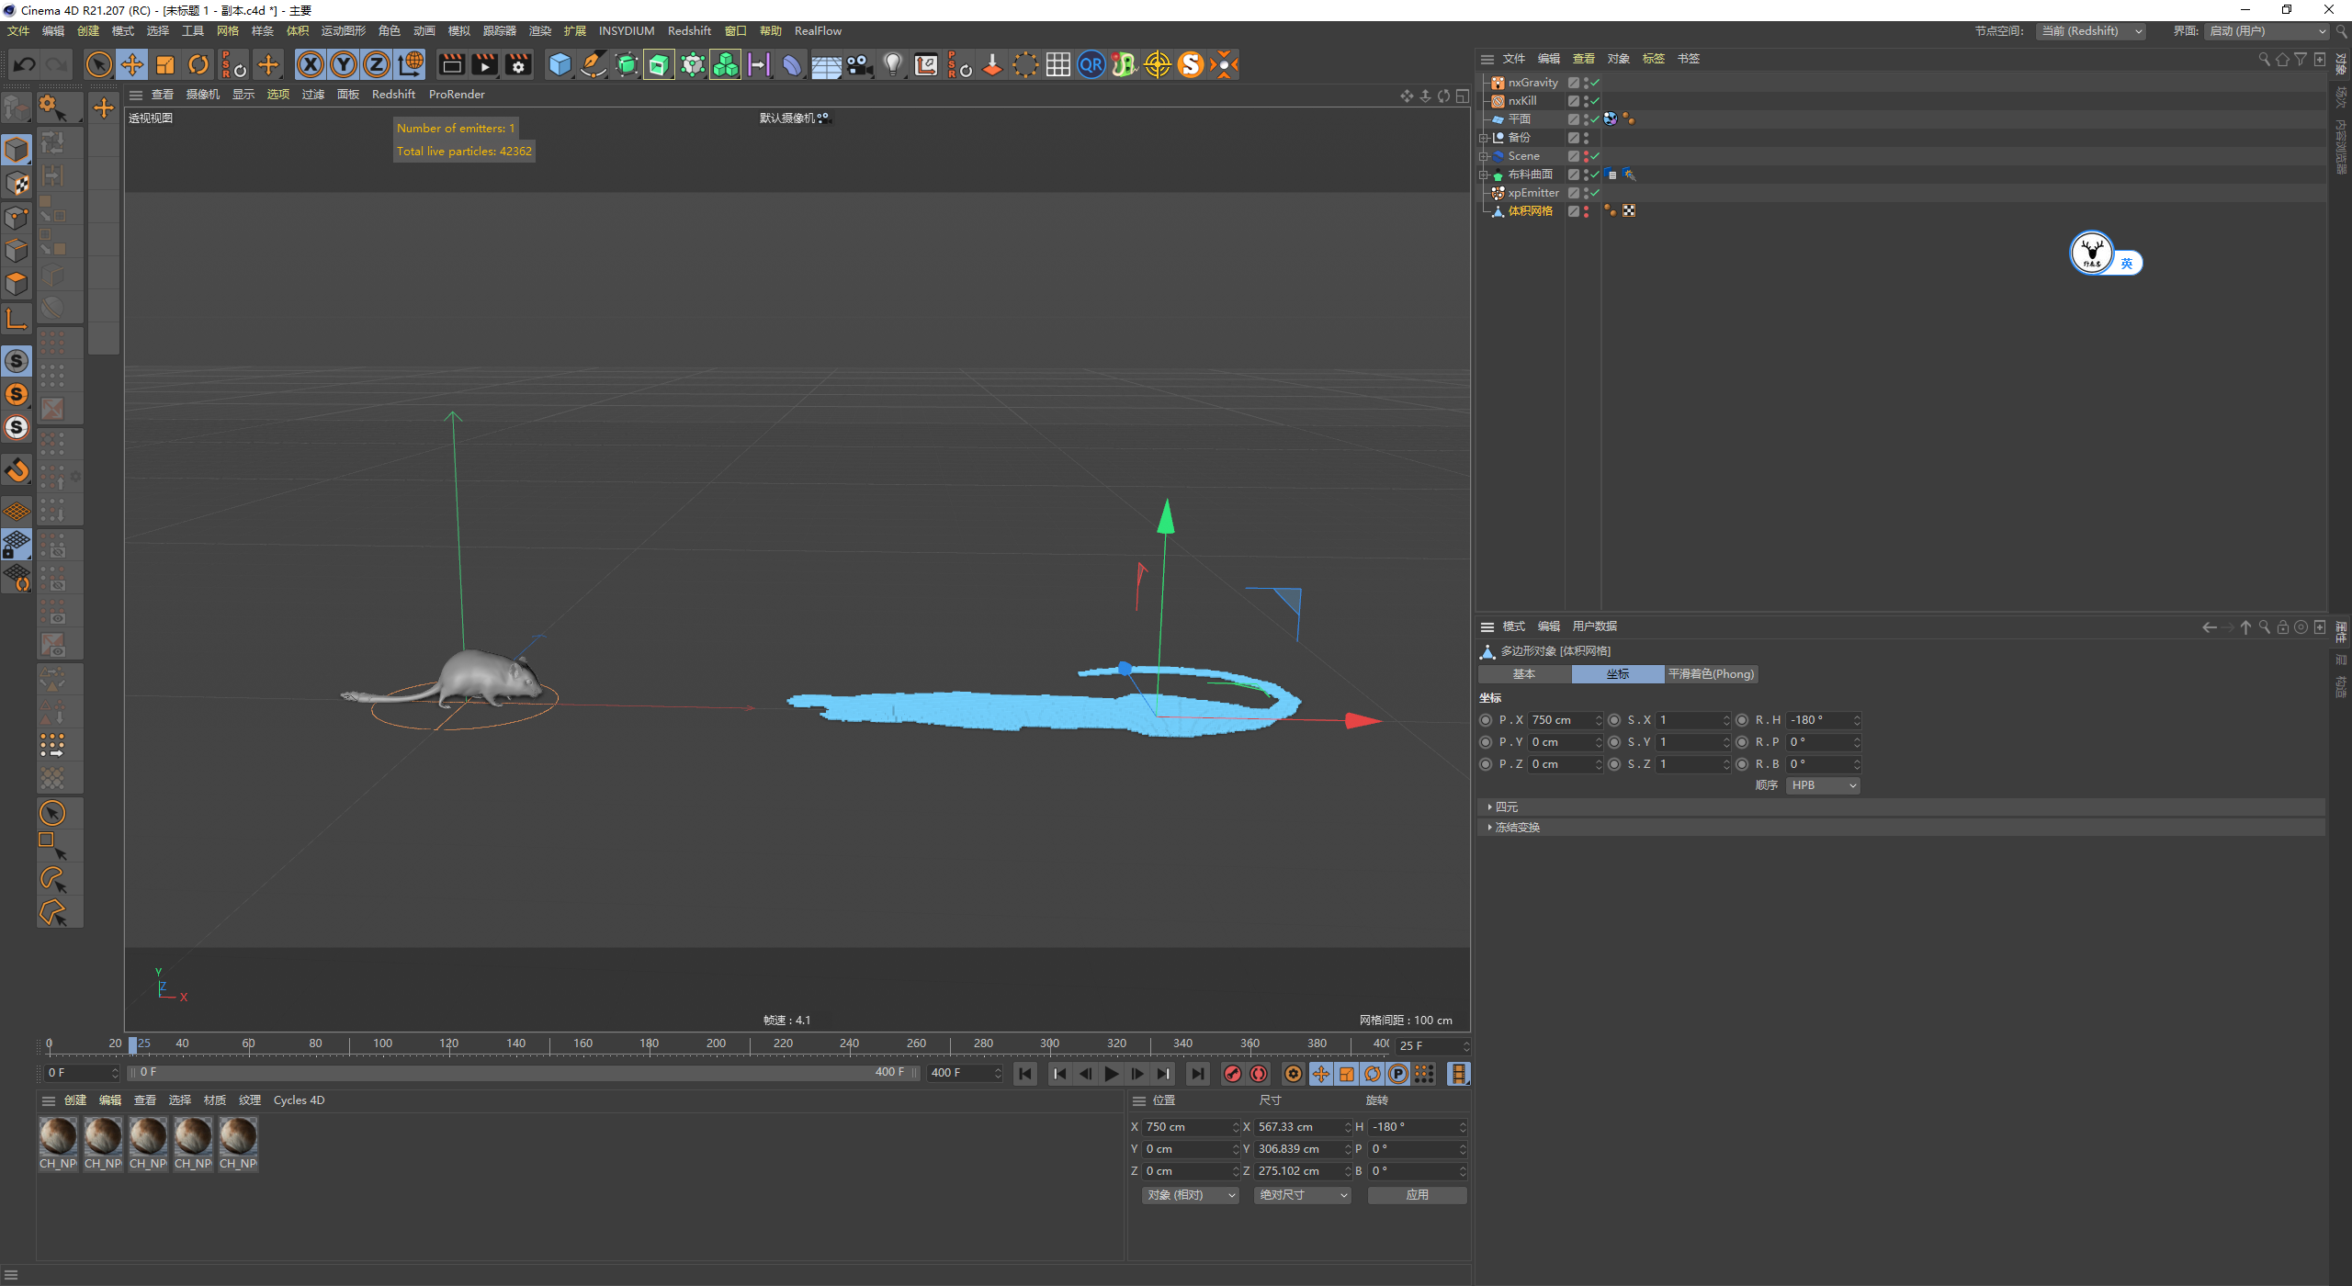Click the Spline Pen tool icon
Image resolution: width=2352 pixels, height=1286 pixels.
[594, 64]
